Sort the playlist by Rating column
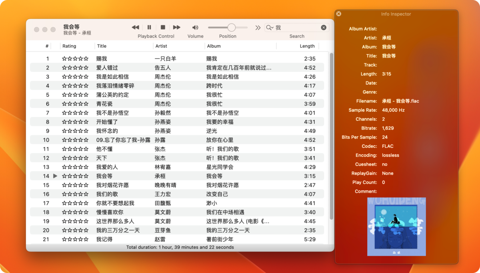 click(69, 46)
